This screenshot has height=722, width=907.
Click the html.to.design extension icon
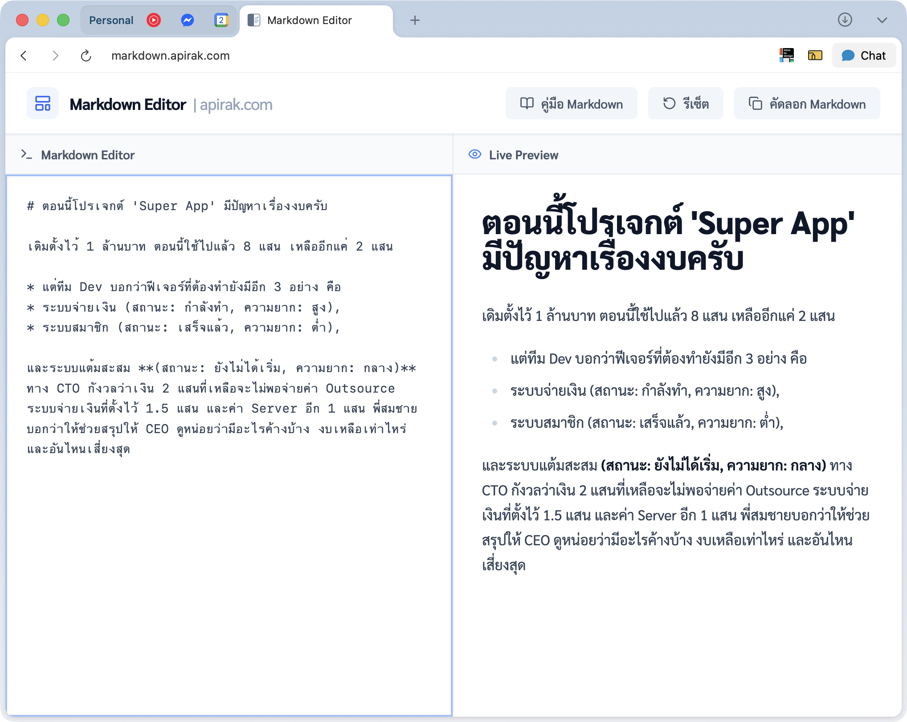point(788,55)
